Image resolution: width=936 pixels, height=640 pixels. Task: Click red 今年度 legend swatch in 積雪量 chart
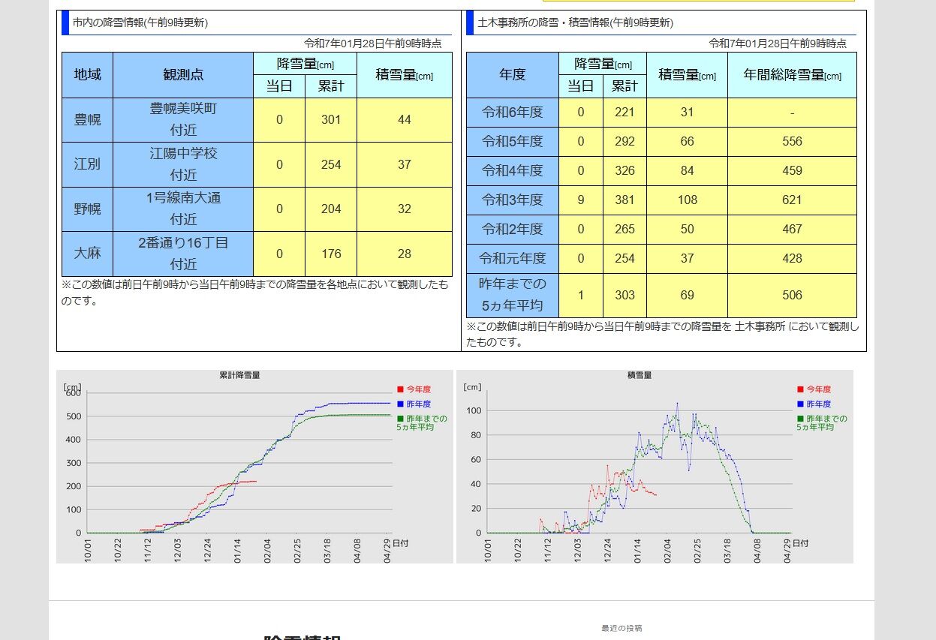(800, 389)
